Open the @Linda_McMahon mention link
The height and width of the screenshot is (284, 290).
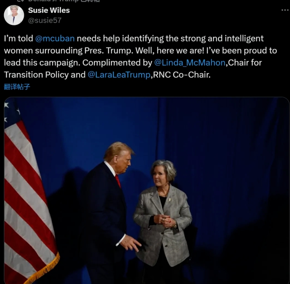tap(189, 63)
